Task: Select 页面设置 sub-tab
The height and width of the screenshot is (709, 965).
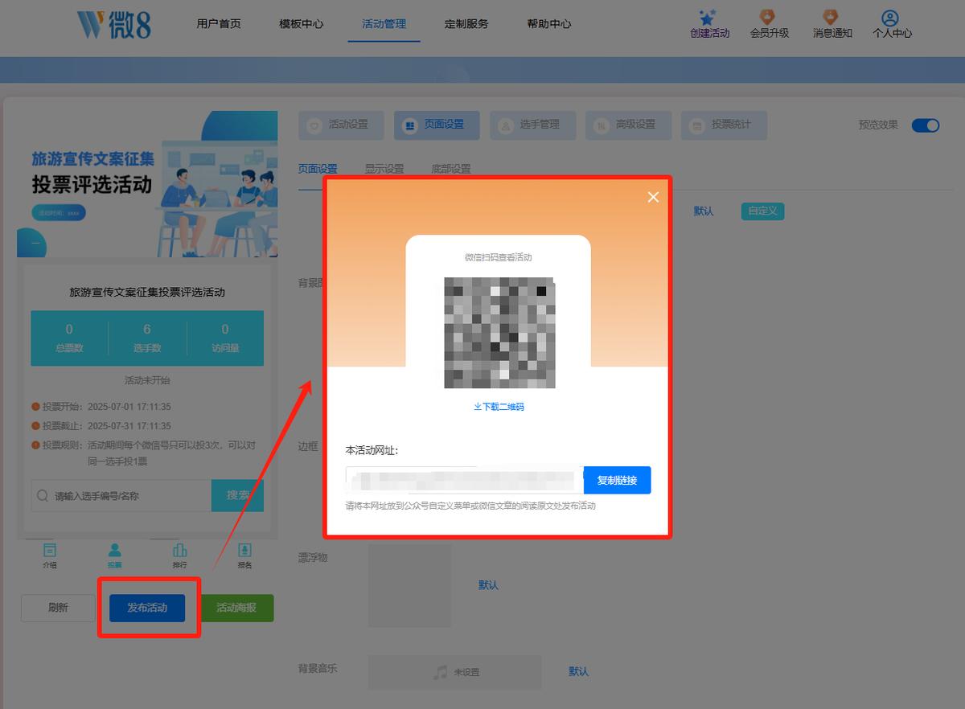Action: point(318,169)
